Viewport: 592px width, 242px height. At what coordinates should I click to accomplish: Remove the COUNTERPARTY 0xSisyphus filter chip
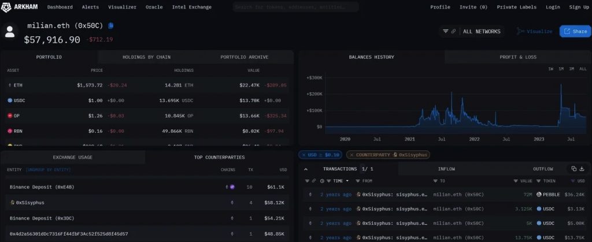click(351, 155)
